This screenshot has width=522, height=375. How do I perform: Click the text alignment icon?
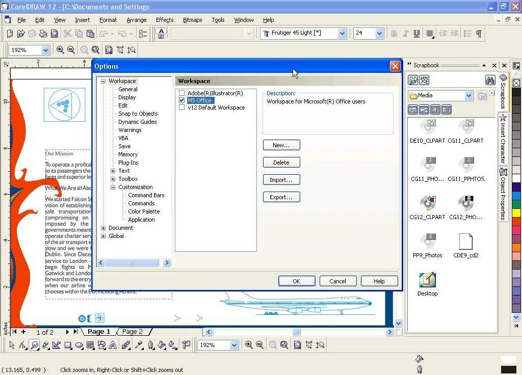430,33
